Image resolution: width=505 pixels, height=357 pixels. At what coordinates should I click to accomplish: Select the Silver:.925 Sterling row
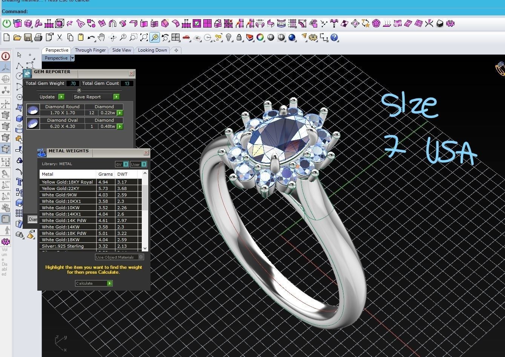tap(91, 246)
